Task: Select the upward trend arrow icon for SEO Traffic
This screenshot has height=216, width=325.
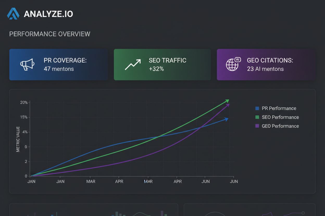Action: click(132, 64)
